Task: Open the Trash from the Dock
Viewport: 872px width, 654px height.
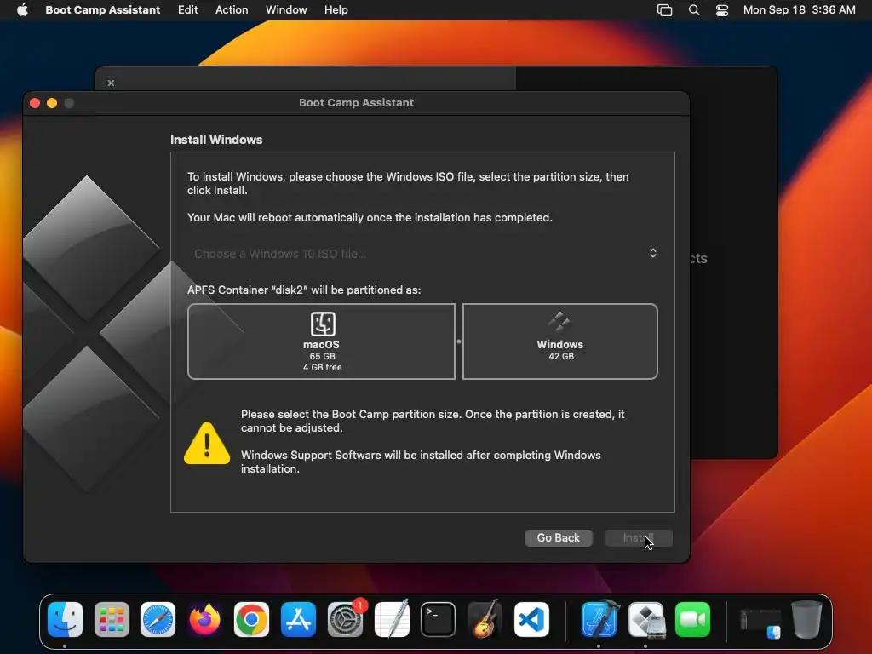Action: [x=807, y=620]
